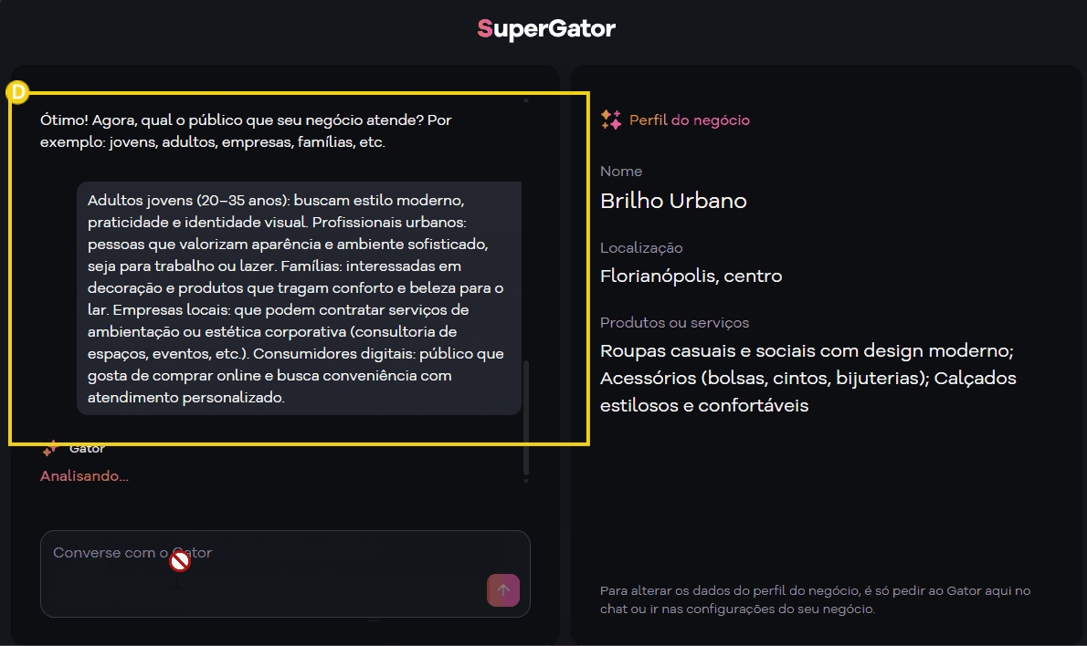Click the yellow D badge
Image resolution: width=1087 pixels, height=646 pixels.
click(17, 91)
